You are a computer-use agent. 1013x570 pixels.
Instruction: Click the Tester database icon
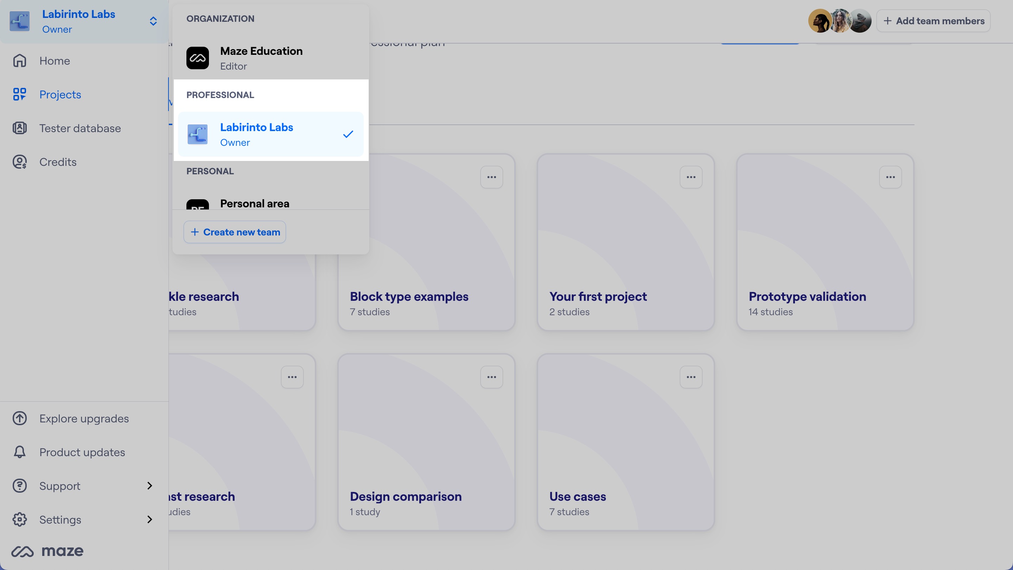(19, 128)
